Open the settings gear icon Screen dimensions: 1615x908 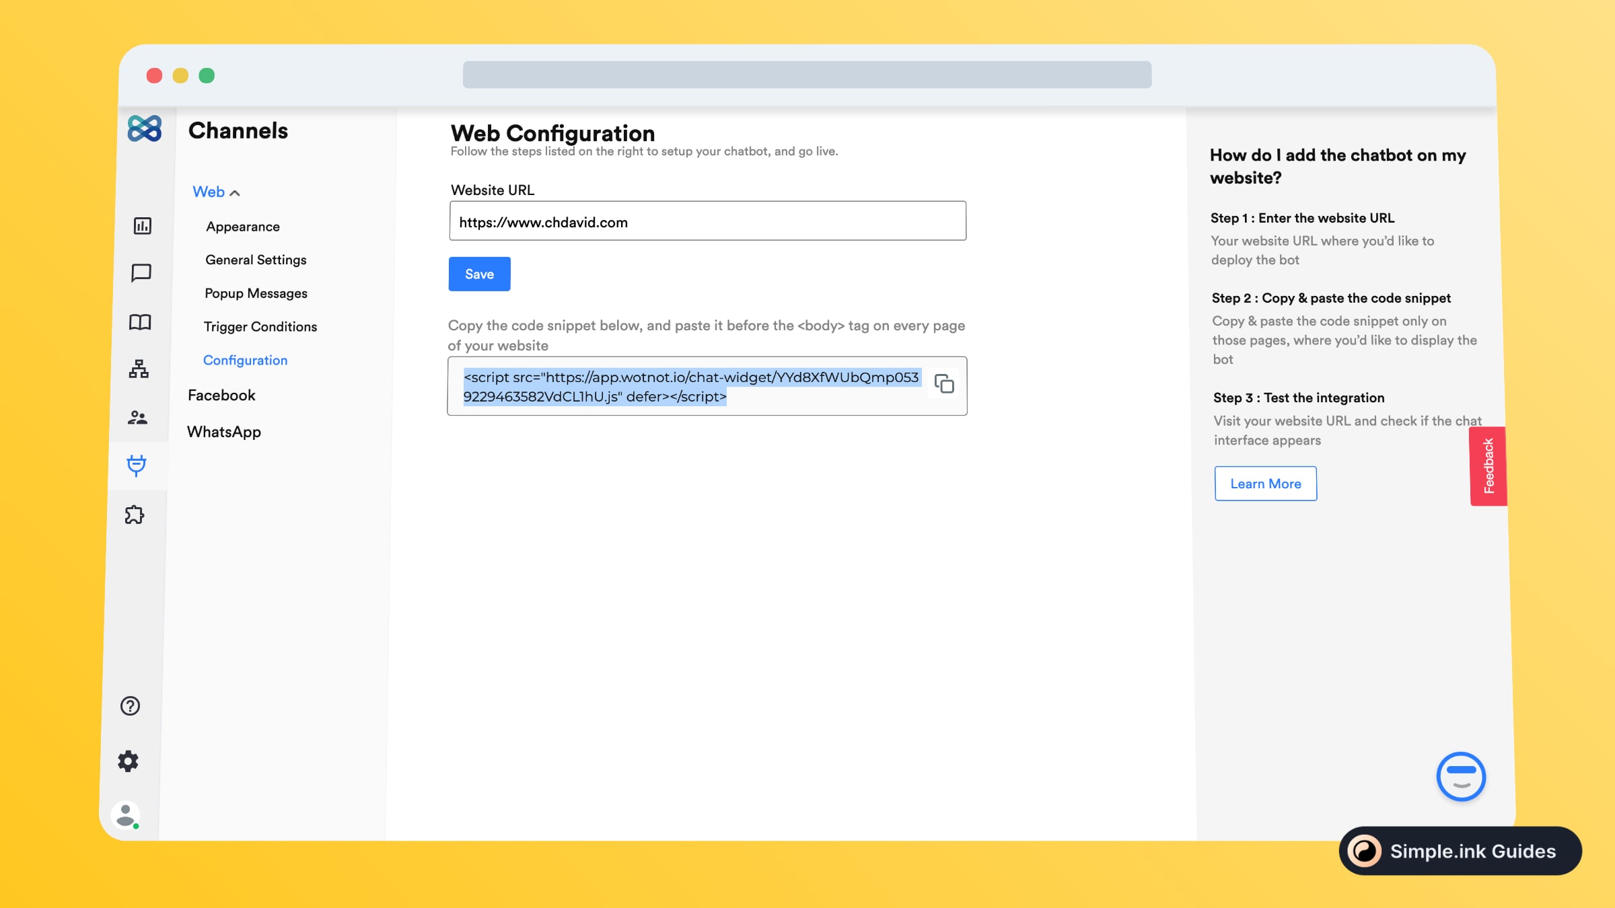tap(128, 761)
